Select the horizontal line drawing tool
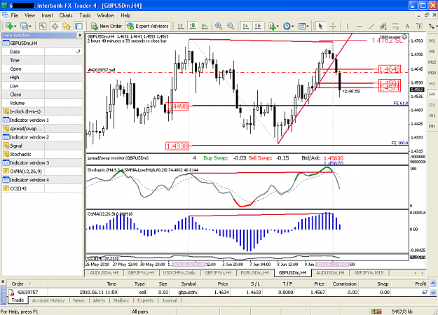438x315 pixels. pos(360,26)
